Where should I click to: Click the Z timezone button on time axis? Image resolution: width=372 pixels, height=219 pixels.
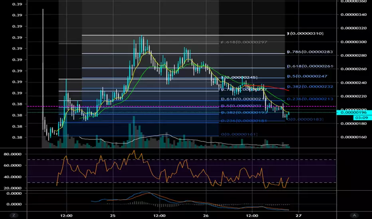[x=14, y=215]
